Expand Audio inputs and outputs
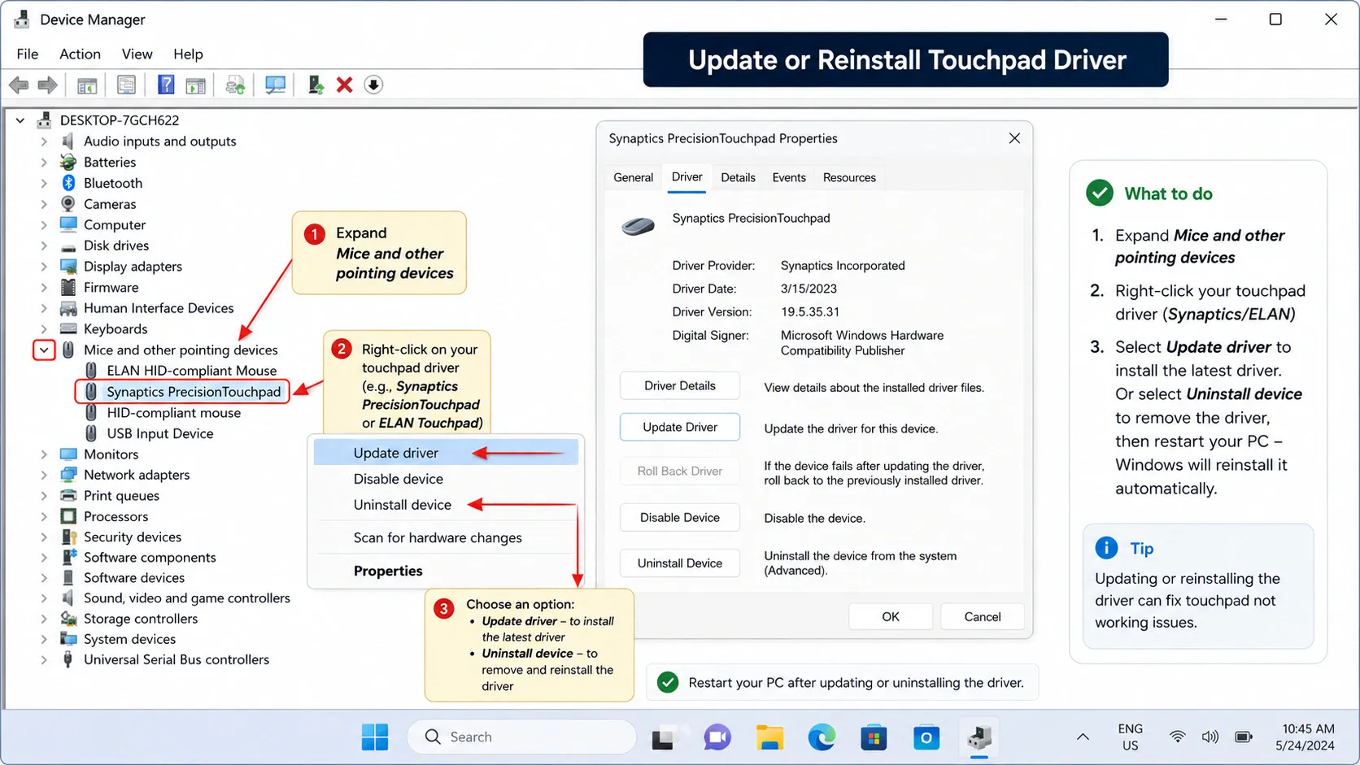 [44, 141]
